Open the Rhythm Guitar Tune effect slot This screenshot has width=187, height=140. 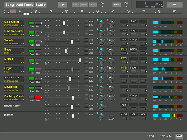point(124,30)
